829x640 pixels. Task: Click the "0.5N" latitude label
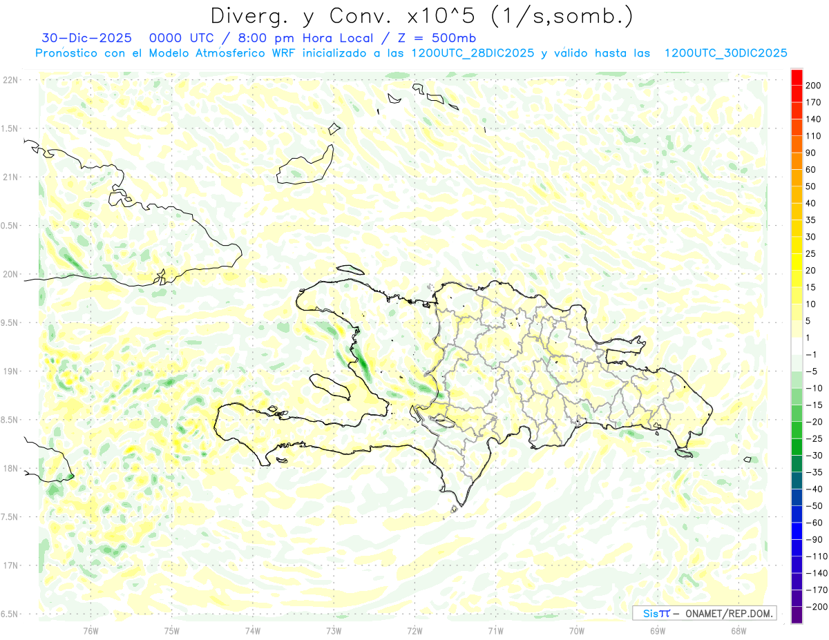click(x=10, y=226)
